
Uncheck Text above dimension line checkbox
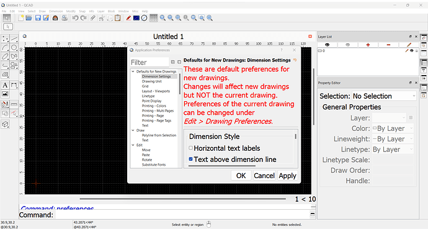coord(191,159)
